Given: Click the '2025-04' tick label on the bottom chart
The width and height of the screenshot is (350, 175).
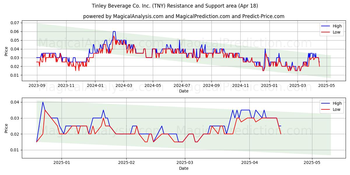Looking at the screenshot, I should 250,163.
